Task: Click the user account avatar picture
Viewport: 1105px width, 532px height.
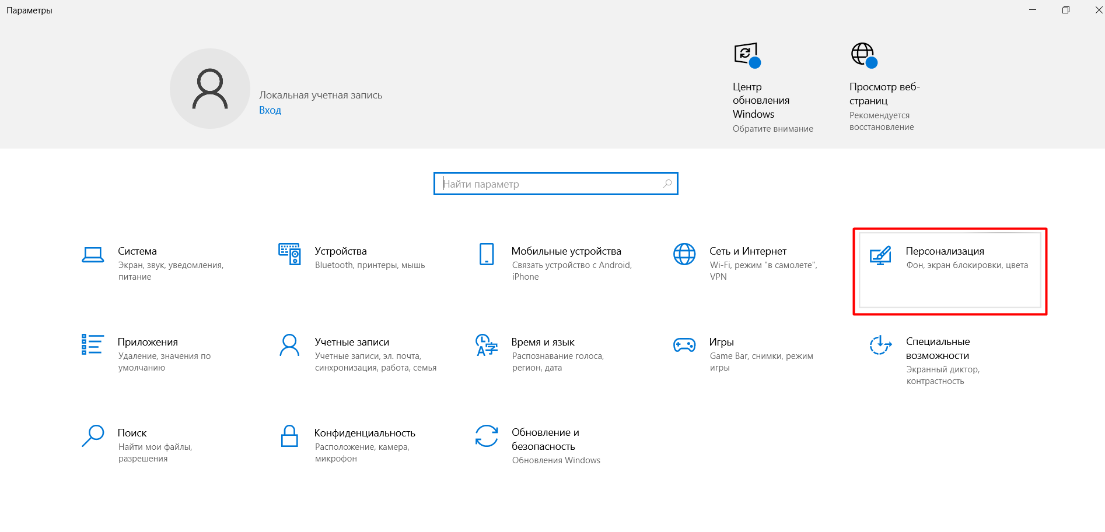Action: (210, 89)
